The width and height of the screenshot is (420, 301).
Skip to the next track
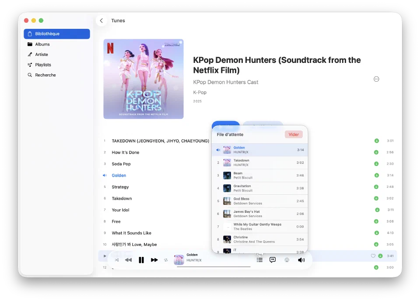click(x=154, y=260)
